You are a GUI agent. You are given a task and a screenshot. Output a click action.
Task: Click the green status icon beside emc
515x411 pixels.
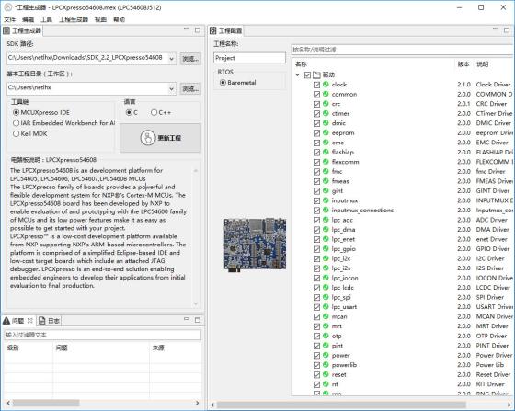(326, 143)
